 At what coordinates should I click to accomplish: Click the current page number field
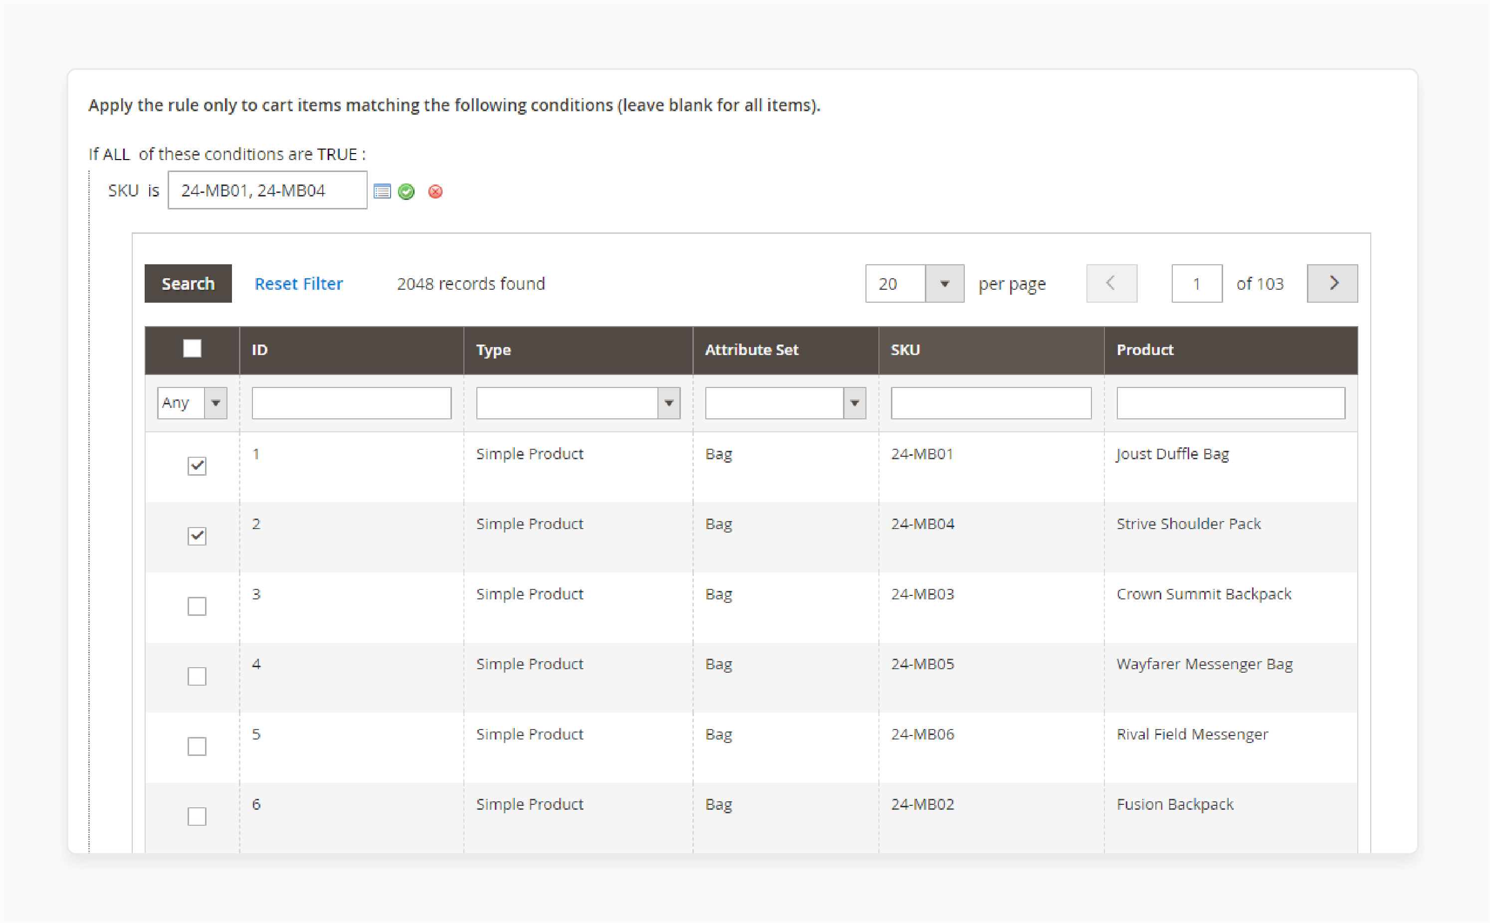[1196, 283]
